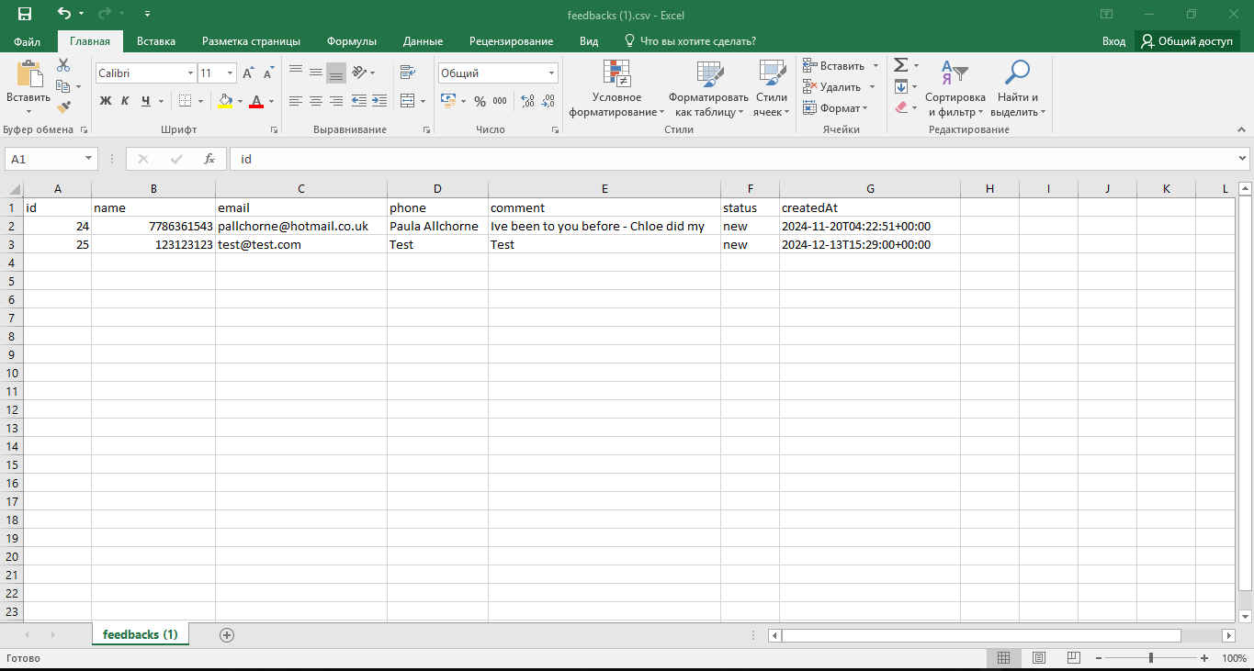1254x671 pixels.
Task: Open the number format Общий dropdown
Action: click(551, 73)
